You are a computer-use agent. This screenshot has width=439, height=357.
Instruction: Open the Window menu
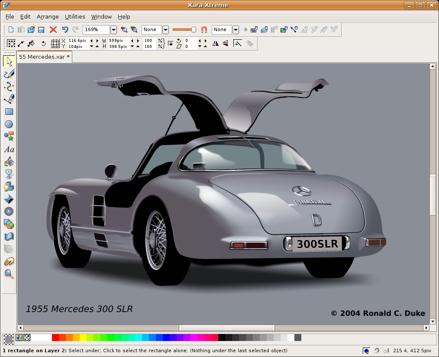pos(101,17)
